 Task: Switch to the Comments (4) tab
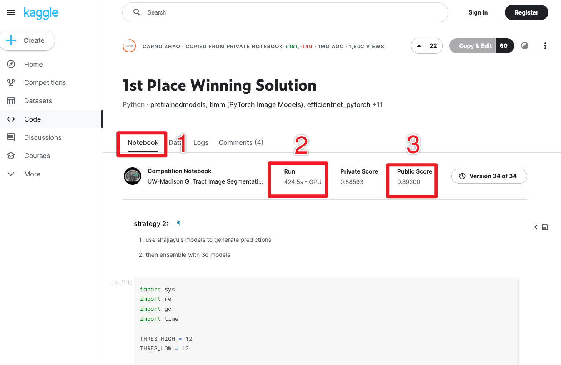tap(241, 142)
